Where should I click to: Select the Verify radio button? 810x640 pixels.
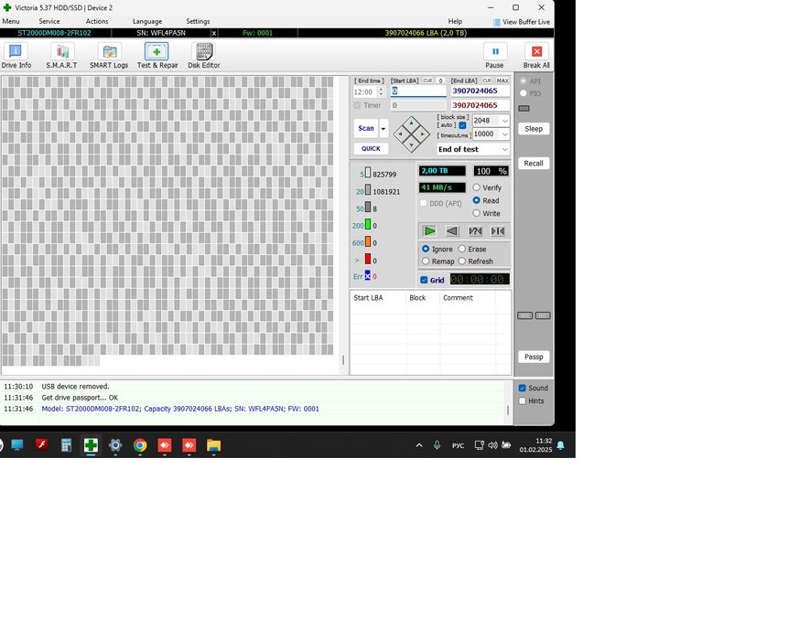point(476,187)
